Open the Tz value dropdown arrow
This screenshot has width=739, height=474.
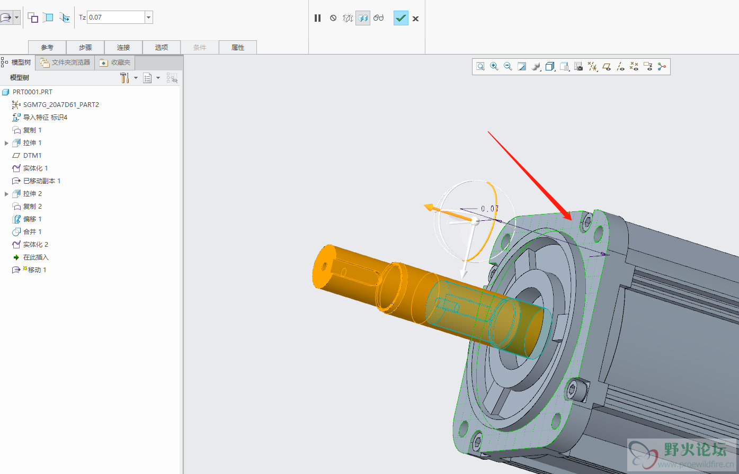click(149, 17)
